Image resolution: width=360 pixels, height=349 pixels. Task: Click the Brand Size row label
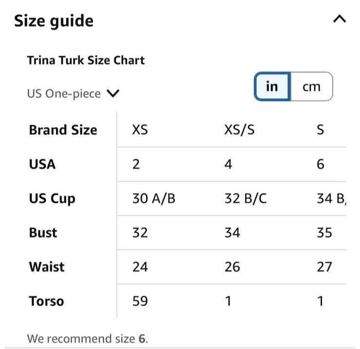tap(63, 130)
